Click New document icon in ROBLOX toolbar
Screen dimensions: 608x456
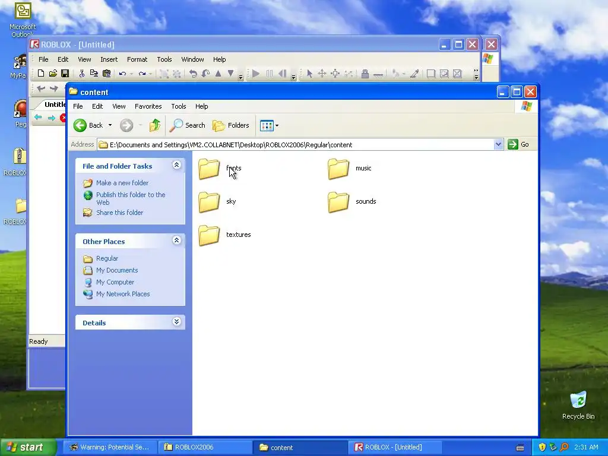point(41,73)
